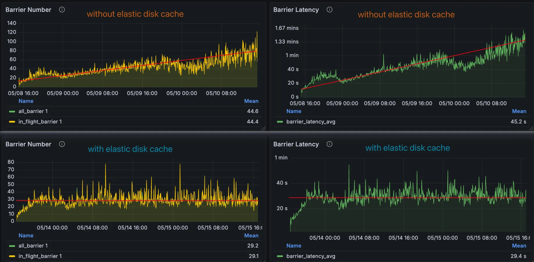
Task: Toggle the in_flight_barrier 1 series in the top Barrier Number legend
Action: pyautogui.click(x=40, y=122)
